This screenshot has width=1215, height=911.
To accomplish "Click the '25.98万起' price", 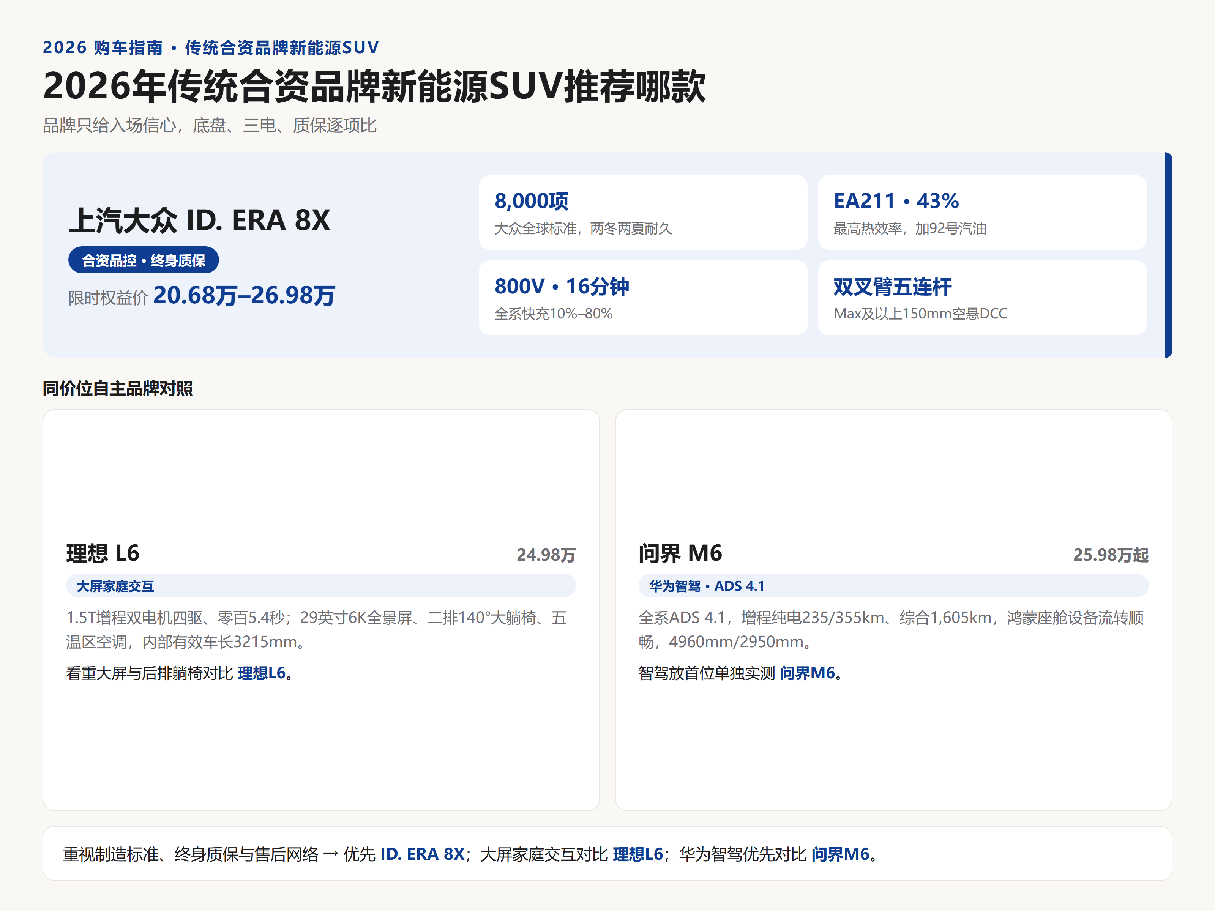I will pyautogui.click(x=1111, y=555).
